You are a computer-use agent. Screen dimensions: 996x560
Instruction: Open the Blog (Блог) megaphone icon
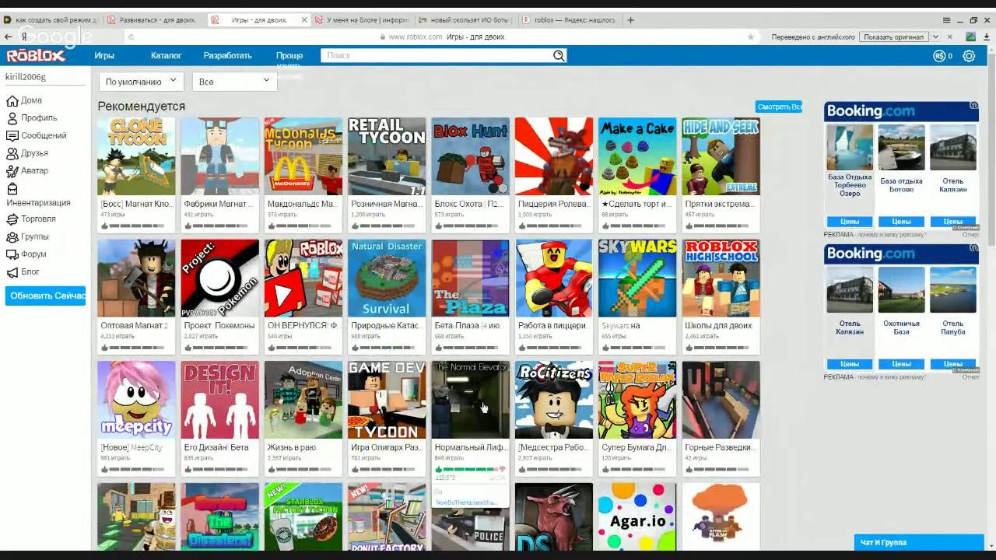tap(12, 272)
